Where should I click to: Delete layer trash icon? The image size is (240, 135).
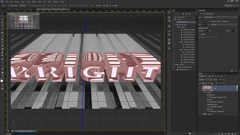[236, 133]
